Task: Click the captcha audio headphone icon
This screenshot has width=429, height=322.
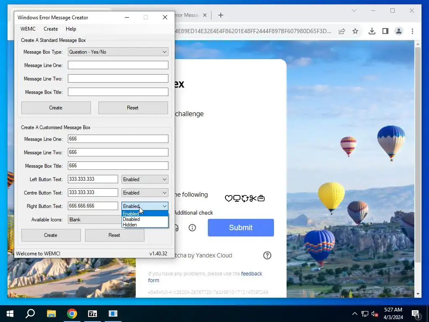Action: tap(177, 228)
